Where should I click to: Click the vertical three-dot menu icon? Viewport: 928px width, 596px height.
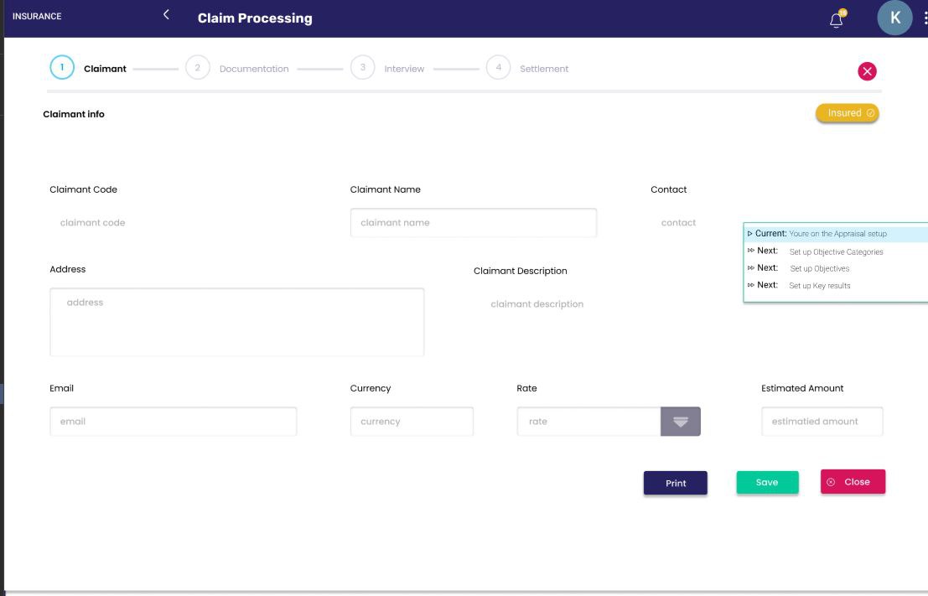click(x=925, y=18)
